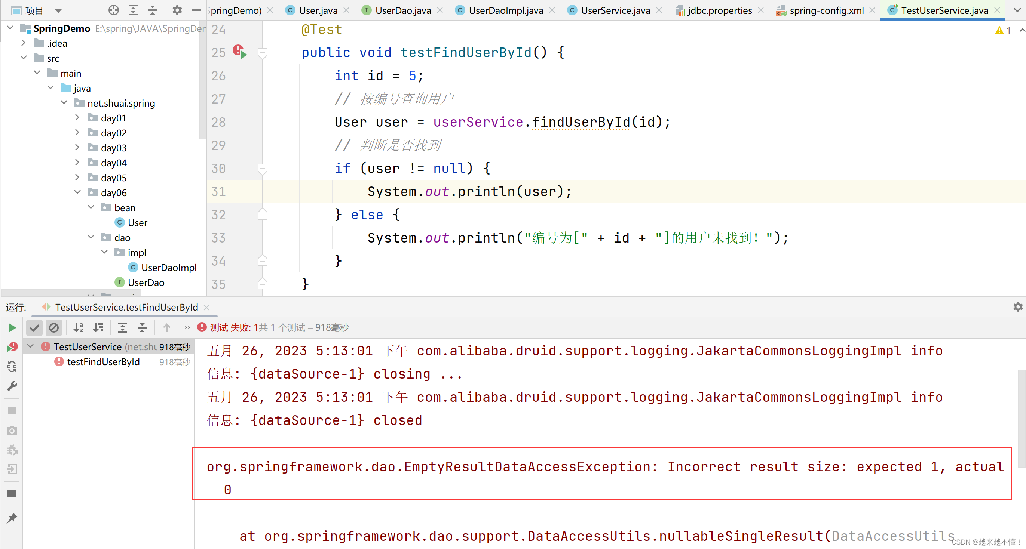
Task: Collapse all test results
Action: [x=142, y=328]
